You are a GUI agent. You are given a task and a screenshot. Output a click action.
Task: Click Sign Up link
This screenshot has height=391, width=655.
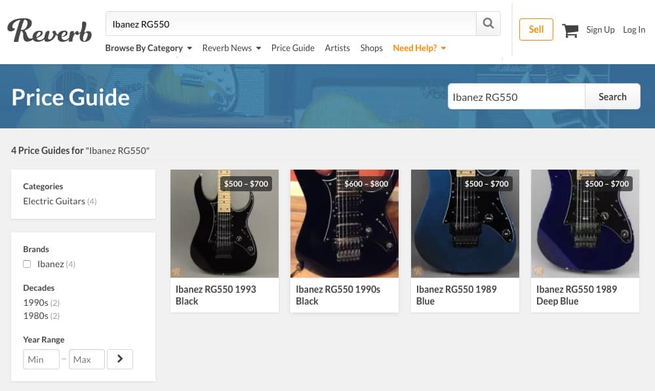601,29
